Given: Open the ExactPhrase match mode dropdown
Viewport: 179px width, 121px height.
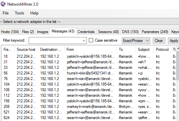Looking at the screenshot, I should pyautogui.click(x=136, y=41).
